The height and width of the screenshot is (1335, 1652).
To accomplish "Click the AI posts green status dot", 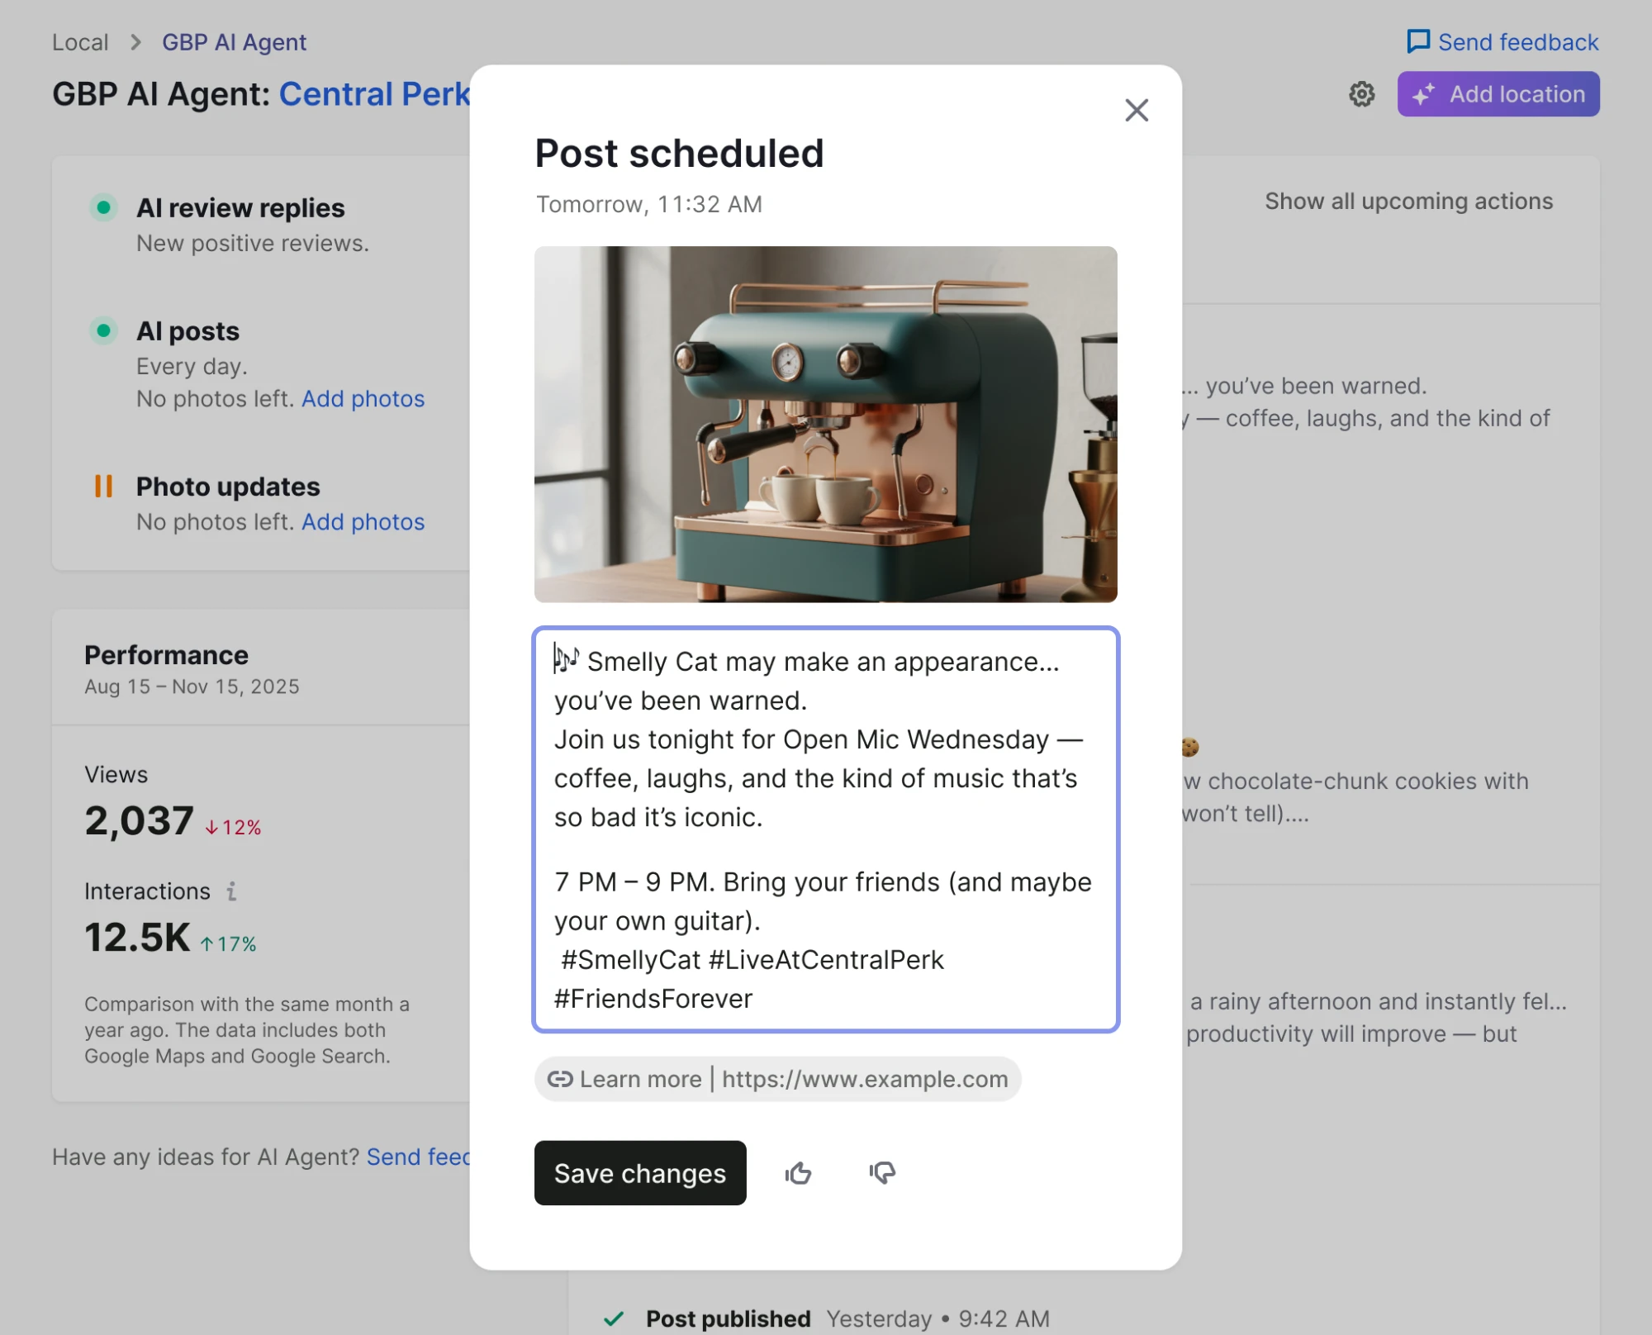I will (103, 330).
